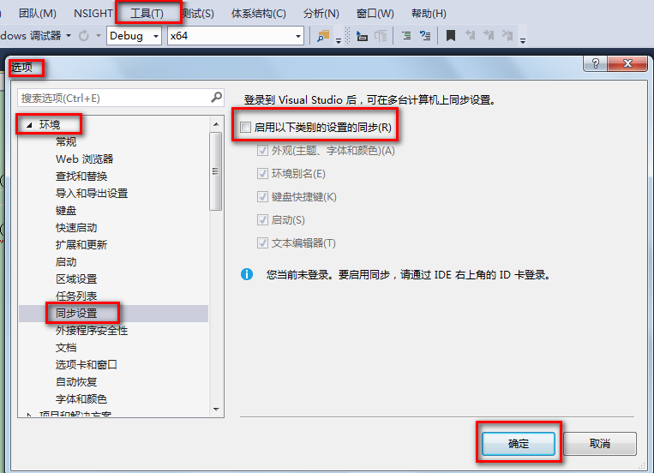The height and width of the screenshot is (473, 654).
Task: Click the uncomment selected lines icon
Action: tap(425, 36)
